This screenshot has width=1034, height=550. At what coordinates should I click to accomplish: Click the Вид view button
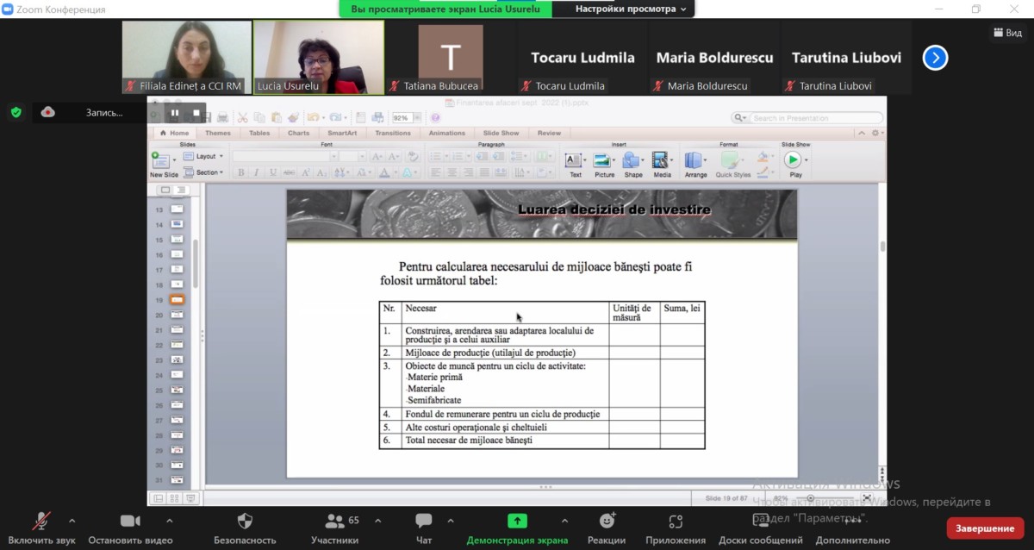tap(1007, 33)
